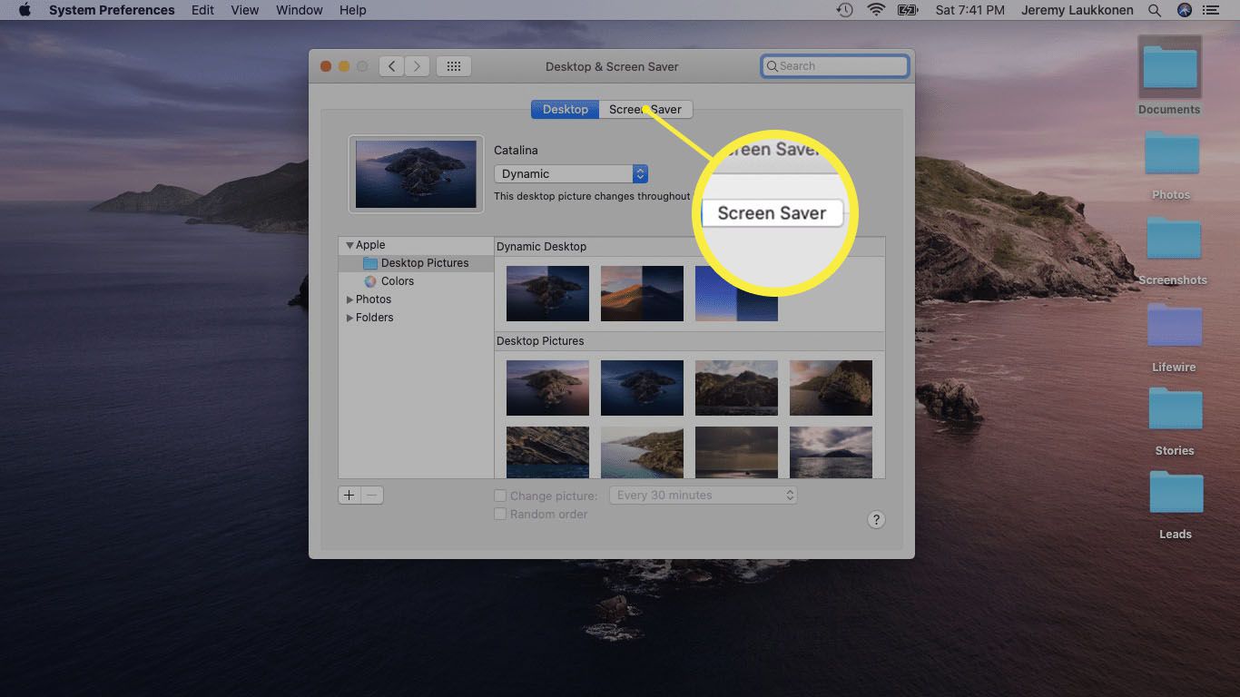This screenshot has height=697, width=1240.
Task: Expand the Photos group in sidebar
Action: tap(349, 299)
